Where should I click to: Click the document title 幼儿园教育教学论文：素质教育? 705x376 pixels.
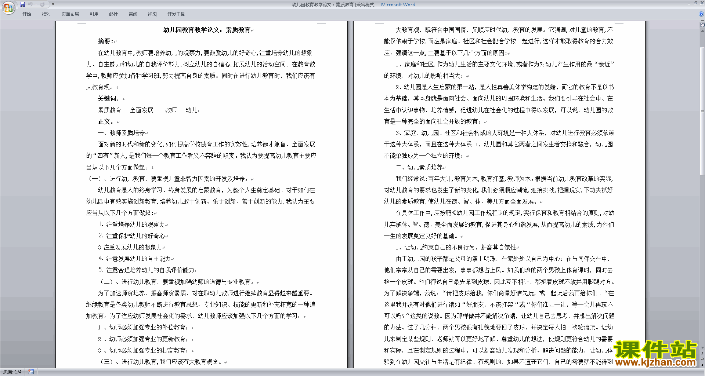click(x=207, y=30)
